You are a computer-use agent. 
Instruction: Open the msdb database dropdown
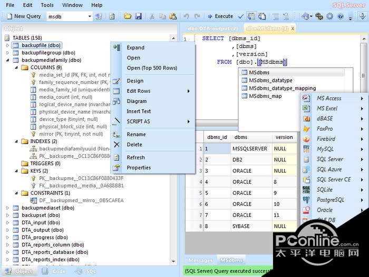pyautogui.click(x=90, y=16)
